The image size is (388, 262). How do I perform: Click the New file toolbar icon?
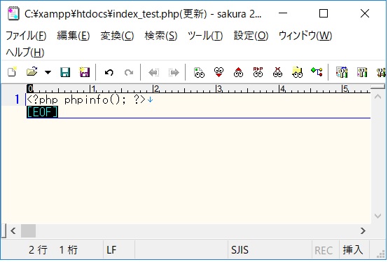[12, 72]
